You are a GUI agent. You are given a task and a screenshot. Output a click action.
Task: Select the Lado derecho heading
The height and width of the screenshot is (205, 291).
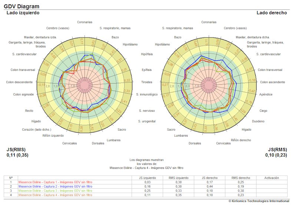[x=271, y=13]
